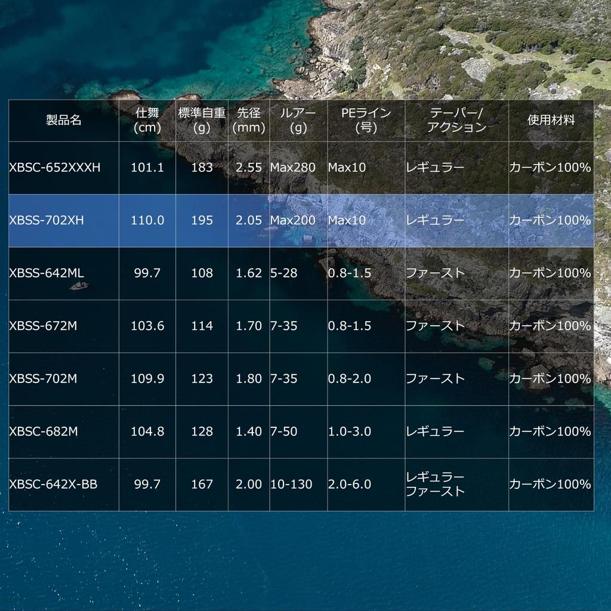Screen dimensions: 611x611
Task: Click the PEライン (号) column header
Action: tap(366, 120)
